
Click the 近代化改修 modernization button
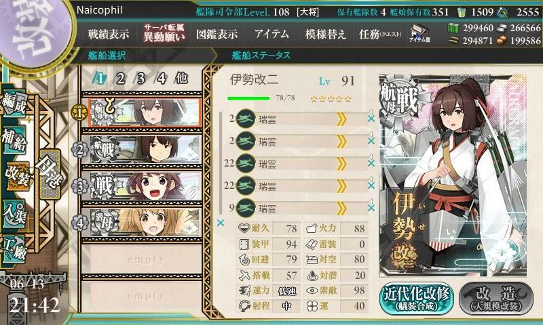coord(417,299)
